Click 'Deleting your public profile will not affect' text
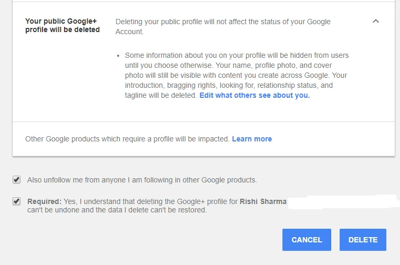The height and width of the screenshot is (265, 400). [223, 27]
